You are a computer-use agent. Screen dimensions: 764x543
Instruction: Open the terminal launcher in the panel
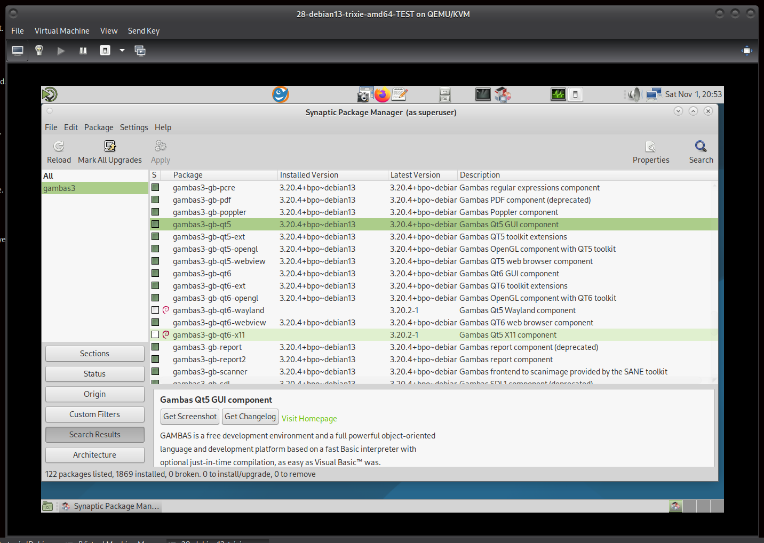[483, 94]
